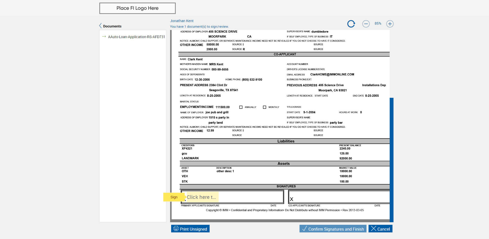Click present balance 92000.00
The width and height of the screenshot is (489, 239).
pyautogui.click(x=346, y=158)
